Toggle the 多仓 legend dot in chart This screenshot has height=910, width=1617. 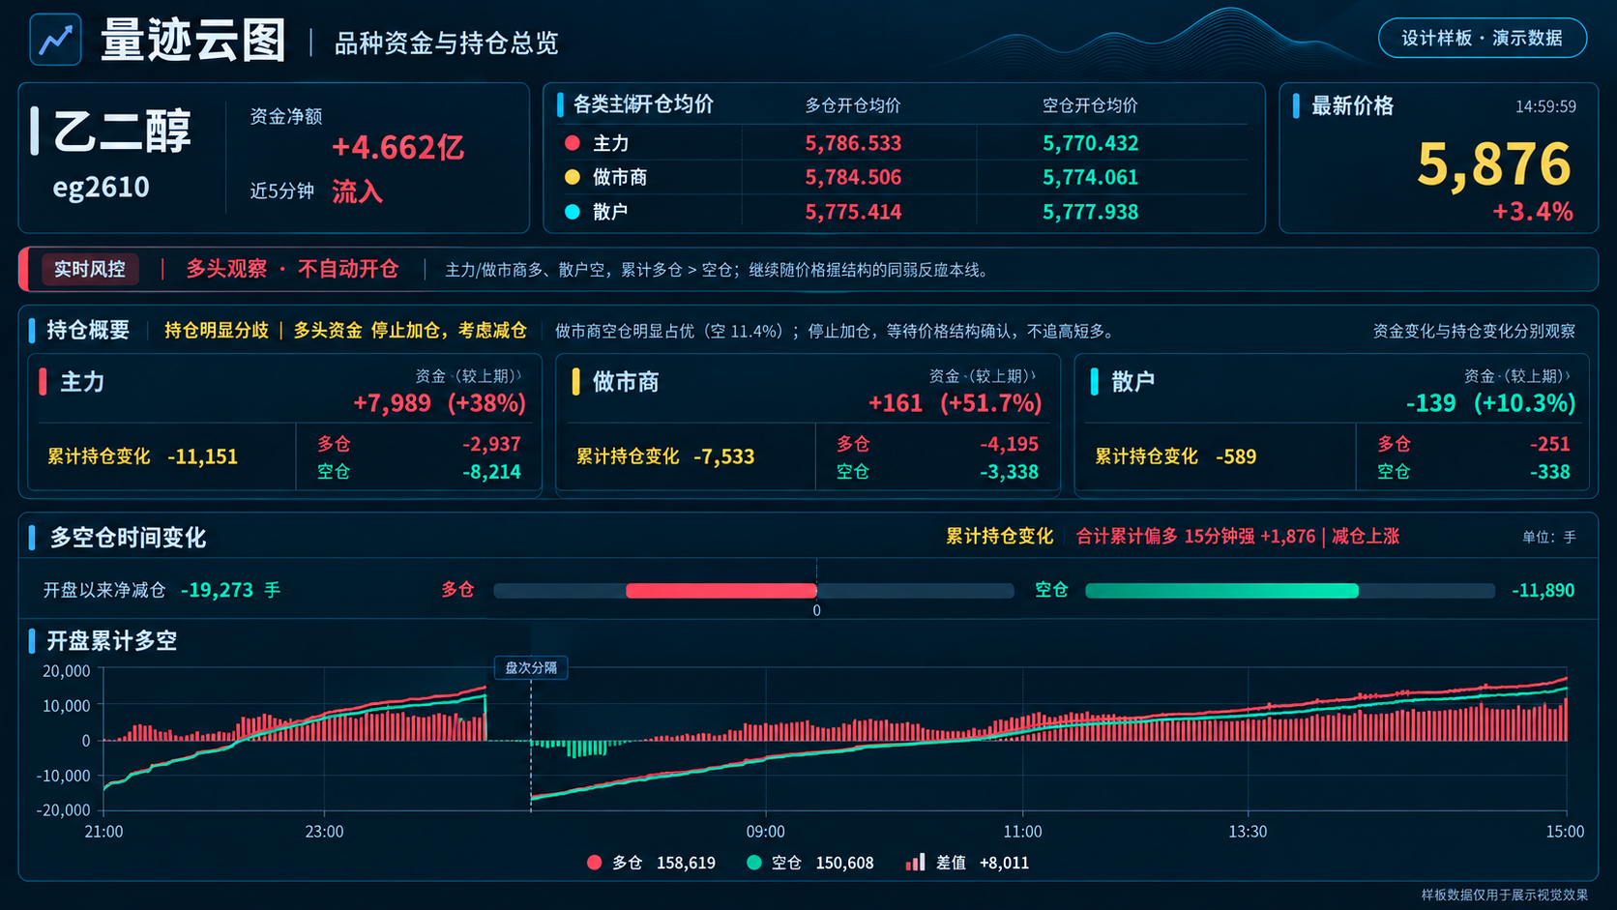coord(594,863)
